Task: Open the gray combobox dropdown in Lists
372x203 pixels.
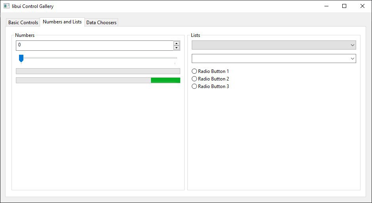Action: pyautogui.click(x=274, y=45)
